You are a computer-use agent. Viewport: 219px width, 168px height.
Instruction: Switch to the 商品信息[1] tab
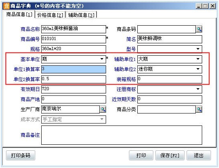19,14
